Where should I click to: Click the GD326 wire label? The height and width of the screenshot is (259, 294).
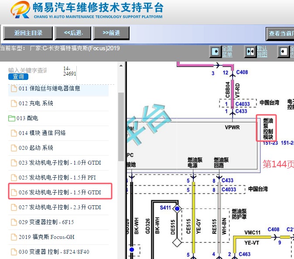pyautogui.click(x=147, y=226)
